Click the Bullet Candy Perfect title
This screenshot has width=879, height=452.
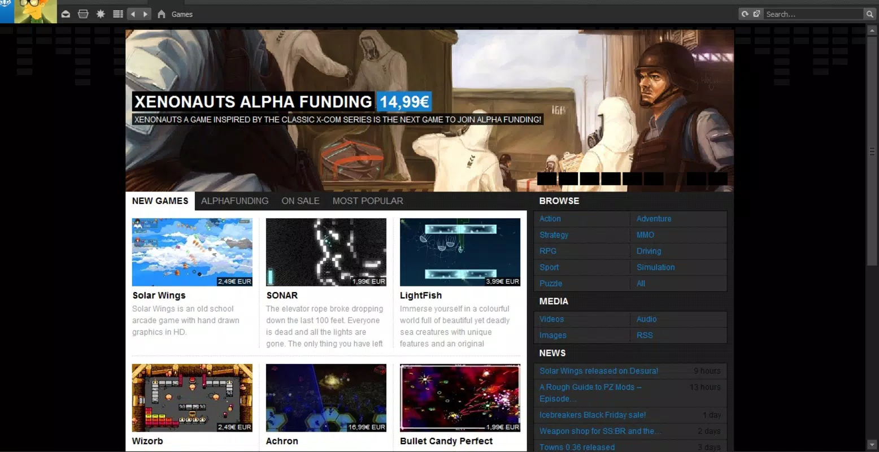click(x=446, y=441)
